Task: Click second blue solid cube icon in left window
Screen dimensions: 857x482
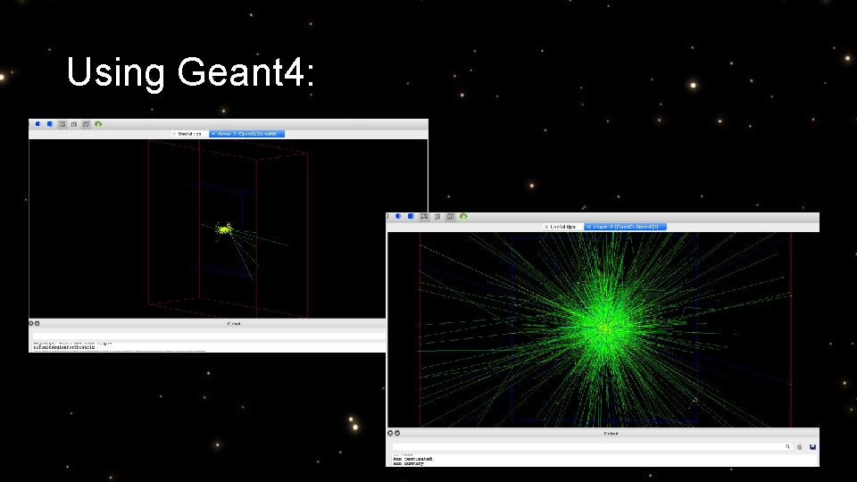Action: 50,124
